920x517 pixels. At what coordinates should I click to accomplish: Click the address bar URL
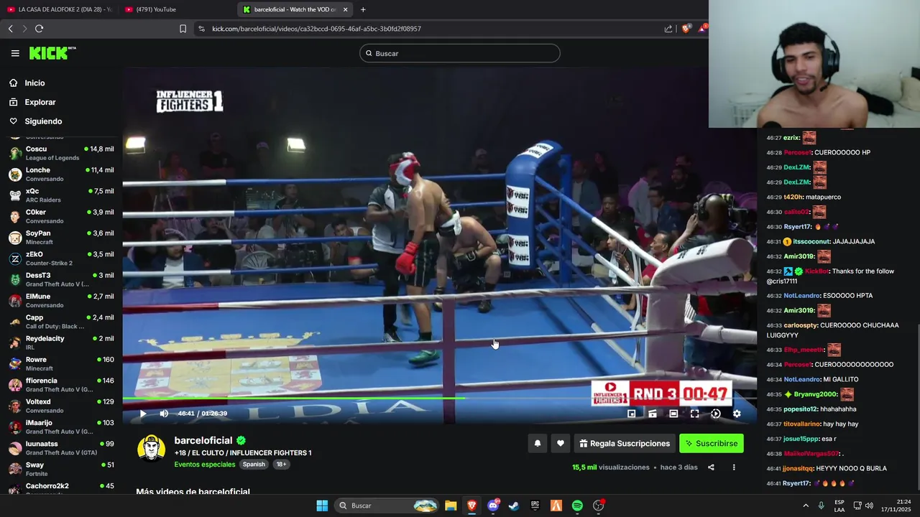(316, 29)
